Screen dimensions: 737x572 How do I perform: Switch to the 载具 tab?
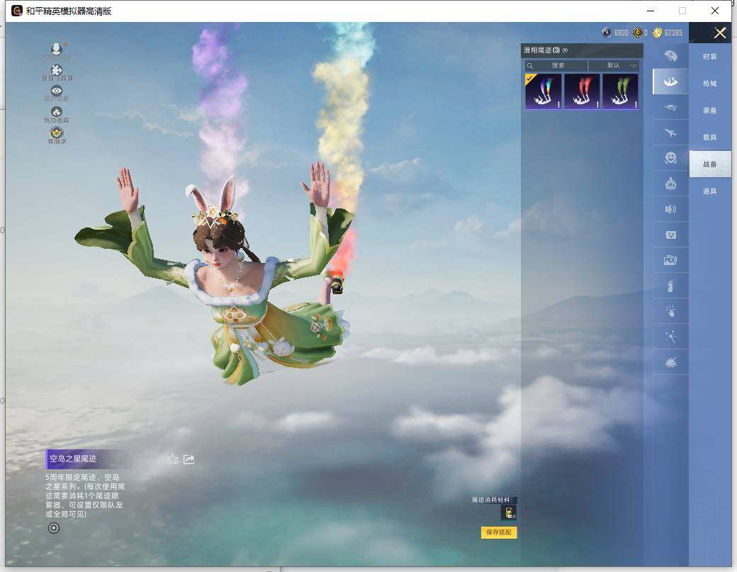pyautogui.click(x=710, y=138)
